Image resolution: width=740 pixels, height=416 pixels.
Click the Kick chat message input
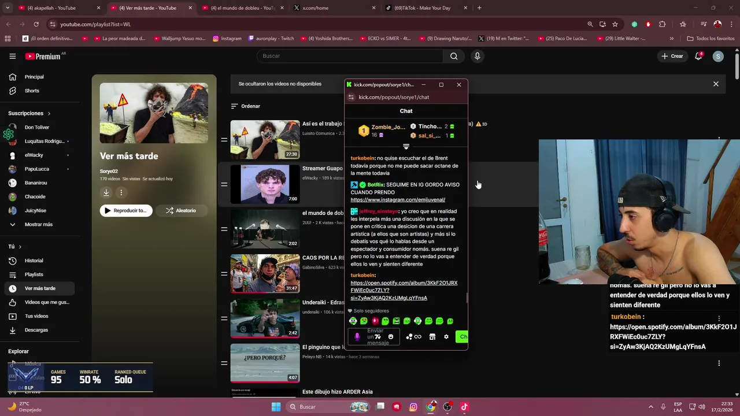[375, 337]
